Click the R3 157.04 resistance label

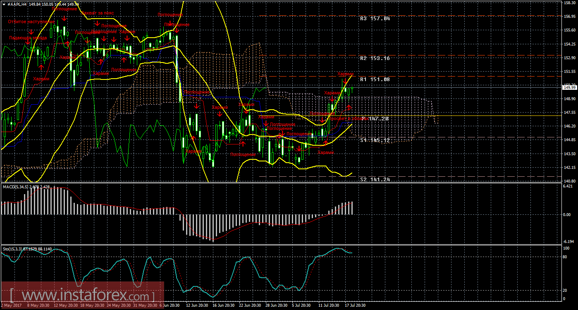click(x=375, y=19)
